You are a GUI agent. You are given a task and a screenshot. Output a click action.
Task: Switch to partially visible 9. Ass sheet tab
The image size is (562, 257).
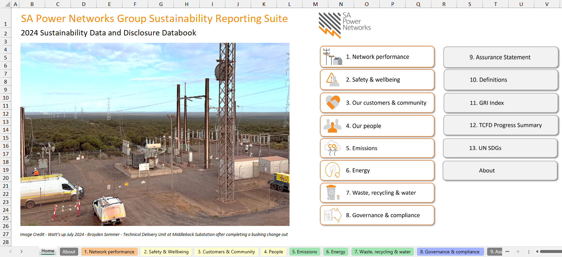pos(495,252)
